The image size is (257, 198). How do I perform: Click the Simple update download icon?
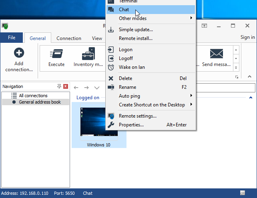click(111, 30)
